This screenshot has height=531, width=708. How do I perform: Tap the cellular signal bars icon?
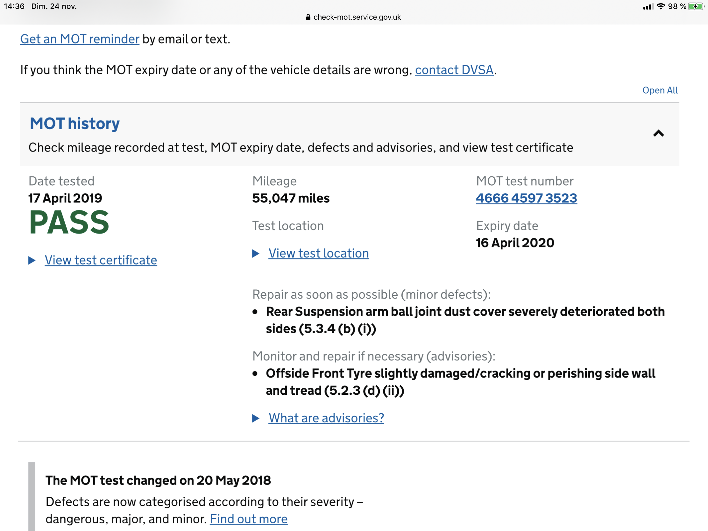tap(648, 6)
